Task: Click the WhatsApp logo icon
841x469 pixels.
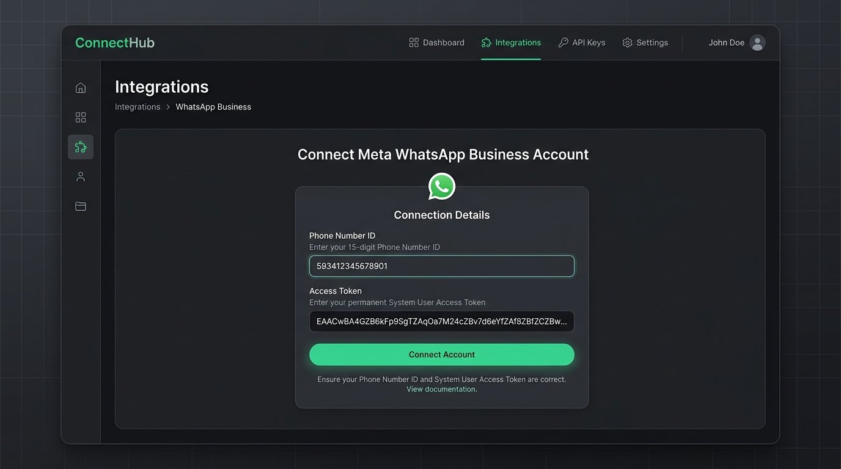Action: pyautogui.click(x=442, y=186)
